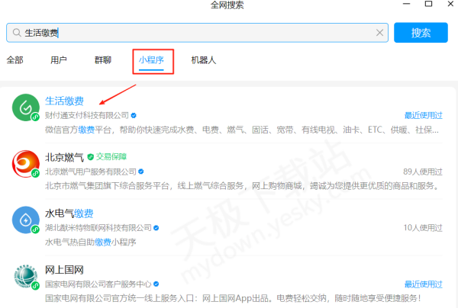The image size is (458, 308).
Task: Open the 群聊 tab
Action: [103, 60]
